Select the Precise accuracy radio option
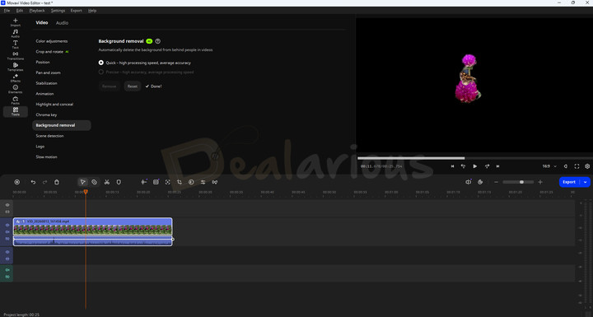Viewport: 593px width, 317px height. (101, 72)
